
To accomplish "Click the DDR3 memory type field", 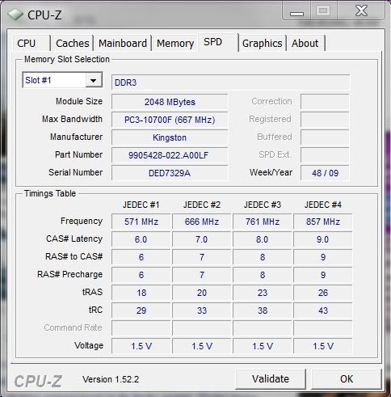I will 231,82.
